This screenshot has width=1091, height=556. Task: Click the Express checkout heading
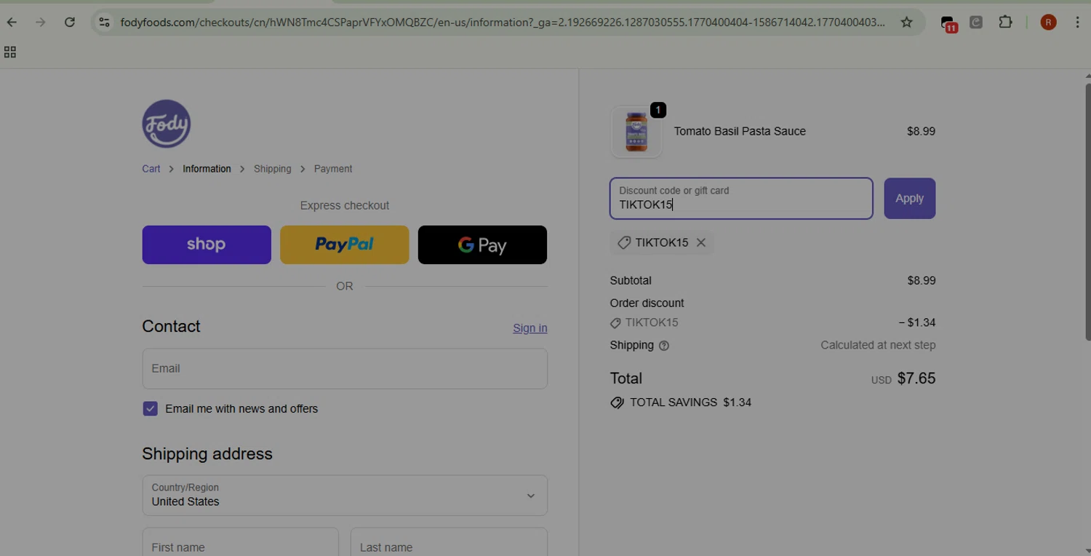click(345, 206)
